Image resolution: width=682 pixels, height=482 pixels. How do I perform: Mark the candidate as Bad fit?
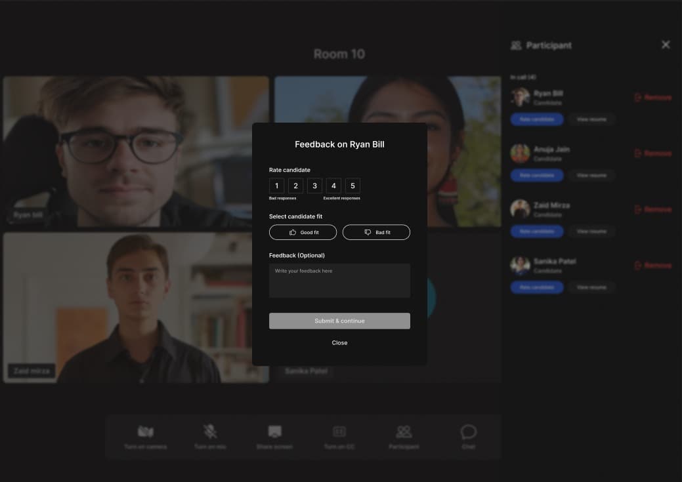tap(376, 231)
